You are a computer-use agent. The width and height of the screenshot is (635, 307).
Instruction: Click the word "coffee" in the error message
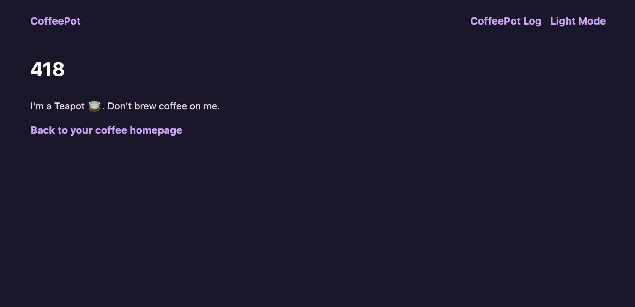[173, 106]
